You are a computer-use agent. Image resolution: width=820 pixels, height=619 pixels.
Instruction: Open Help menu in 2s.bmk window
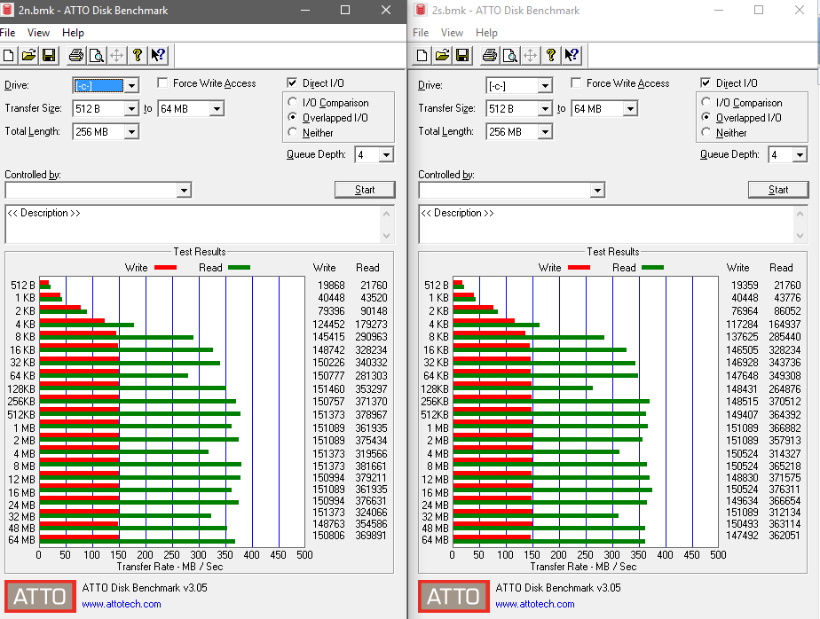pyautogui.click(x=486, y=33)
